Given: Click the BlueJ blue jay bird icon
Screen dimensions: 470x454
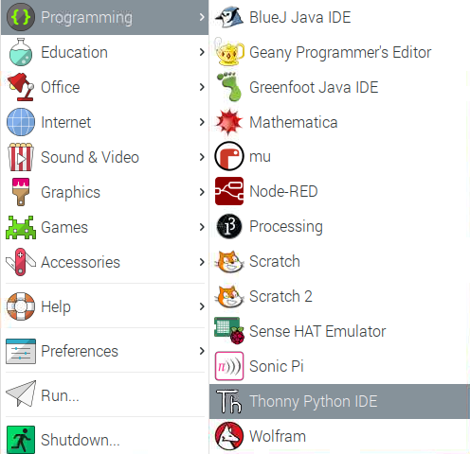Looking at the screenshot, I should (229, 17).
